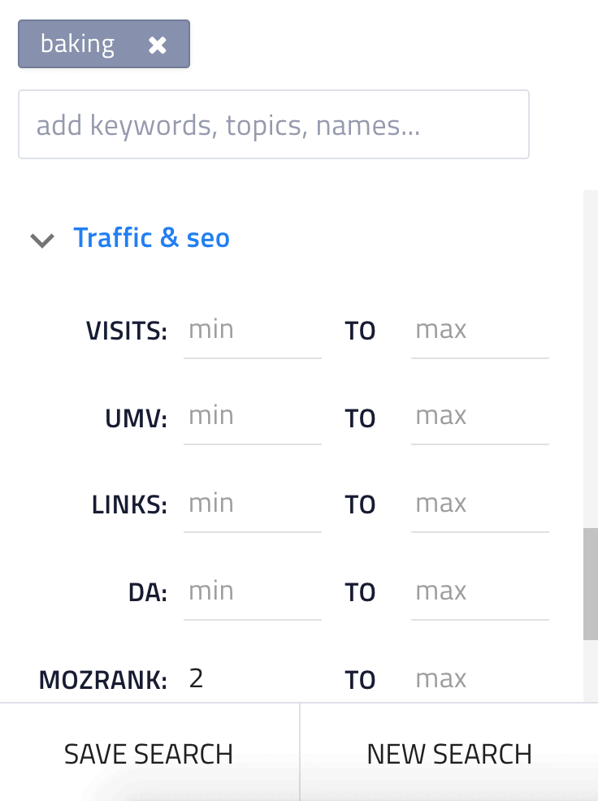Focus the DA max field
Viewport: 598px width, 801px height.
[x=479, y=592]
